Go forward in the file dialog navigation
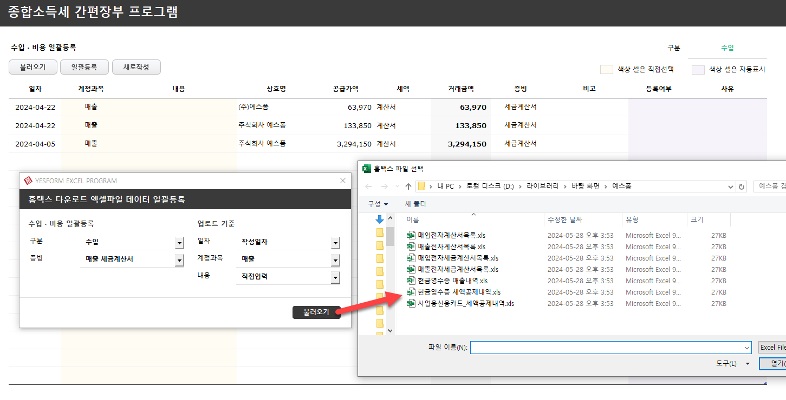 [x=385, y=186]
